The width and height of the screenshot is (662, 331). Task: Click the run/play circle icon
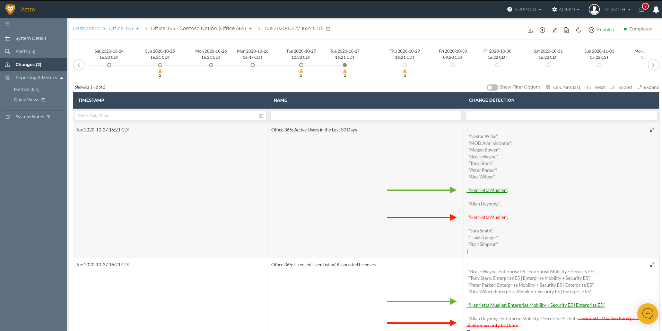click(542, 30)
